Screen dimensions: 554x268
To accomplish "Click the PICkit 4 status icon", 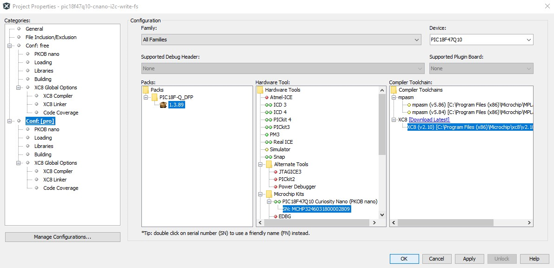I will (268, 120).
